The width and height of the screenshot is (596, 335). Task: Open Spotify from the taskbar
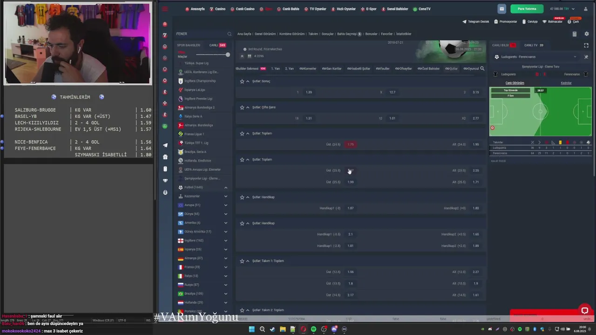click(313, 329)
